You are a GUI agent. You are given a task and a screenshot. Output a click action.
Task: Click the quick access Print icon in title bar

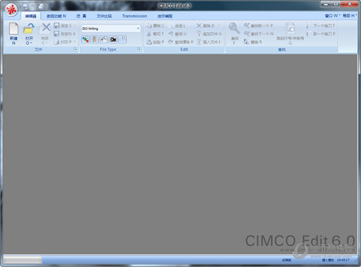coord(41,6)
